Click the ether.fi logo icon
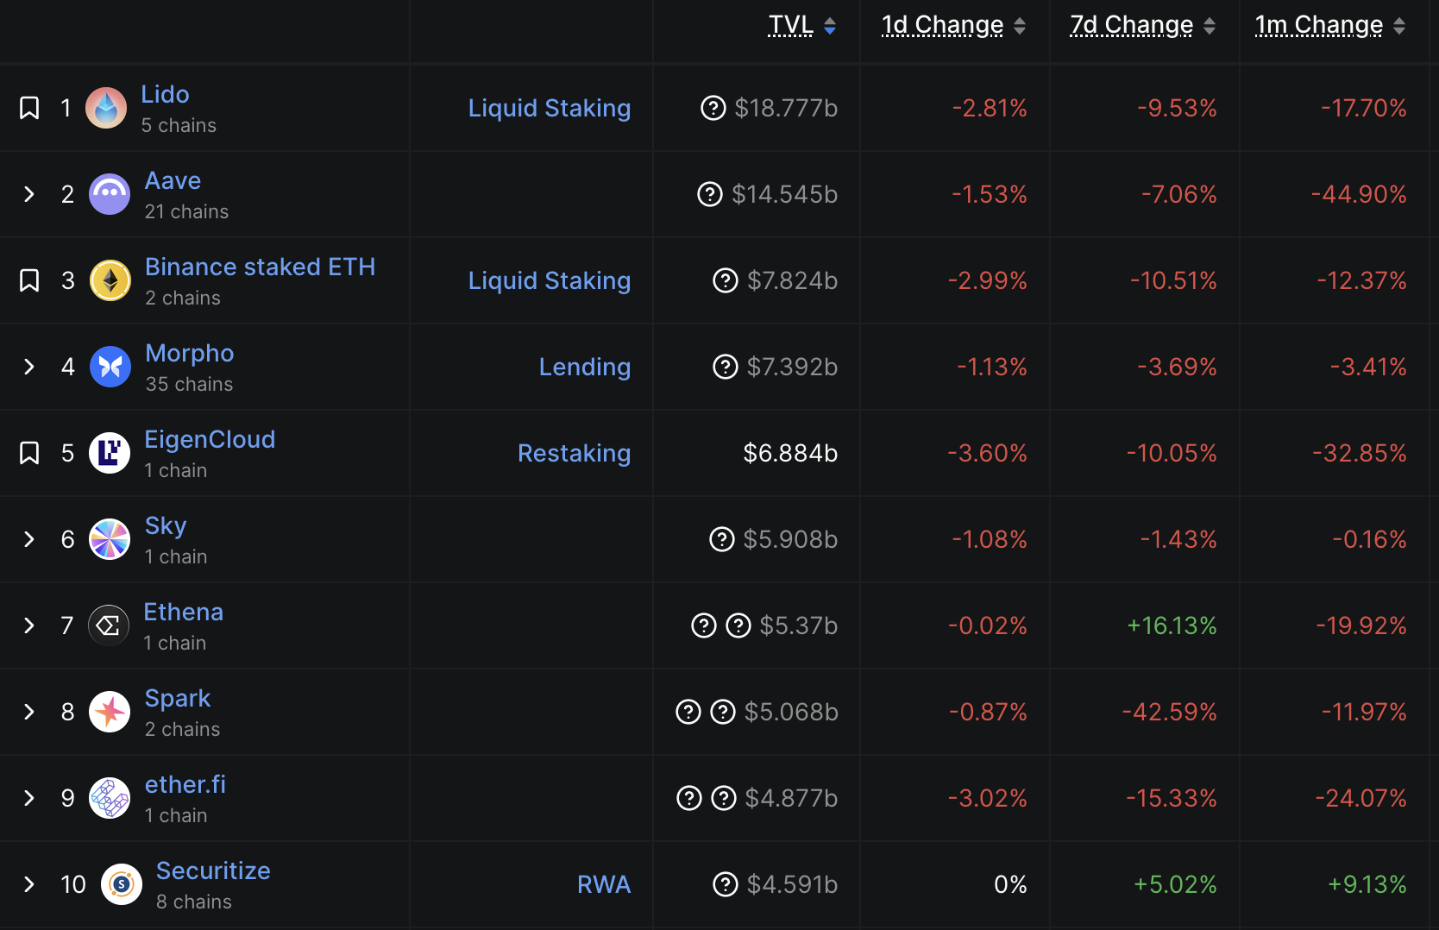This screenshot has height=930, width=1439. click(110, 798)
